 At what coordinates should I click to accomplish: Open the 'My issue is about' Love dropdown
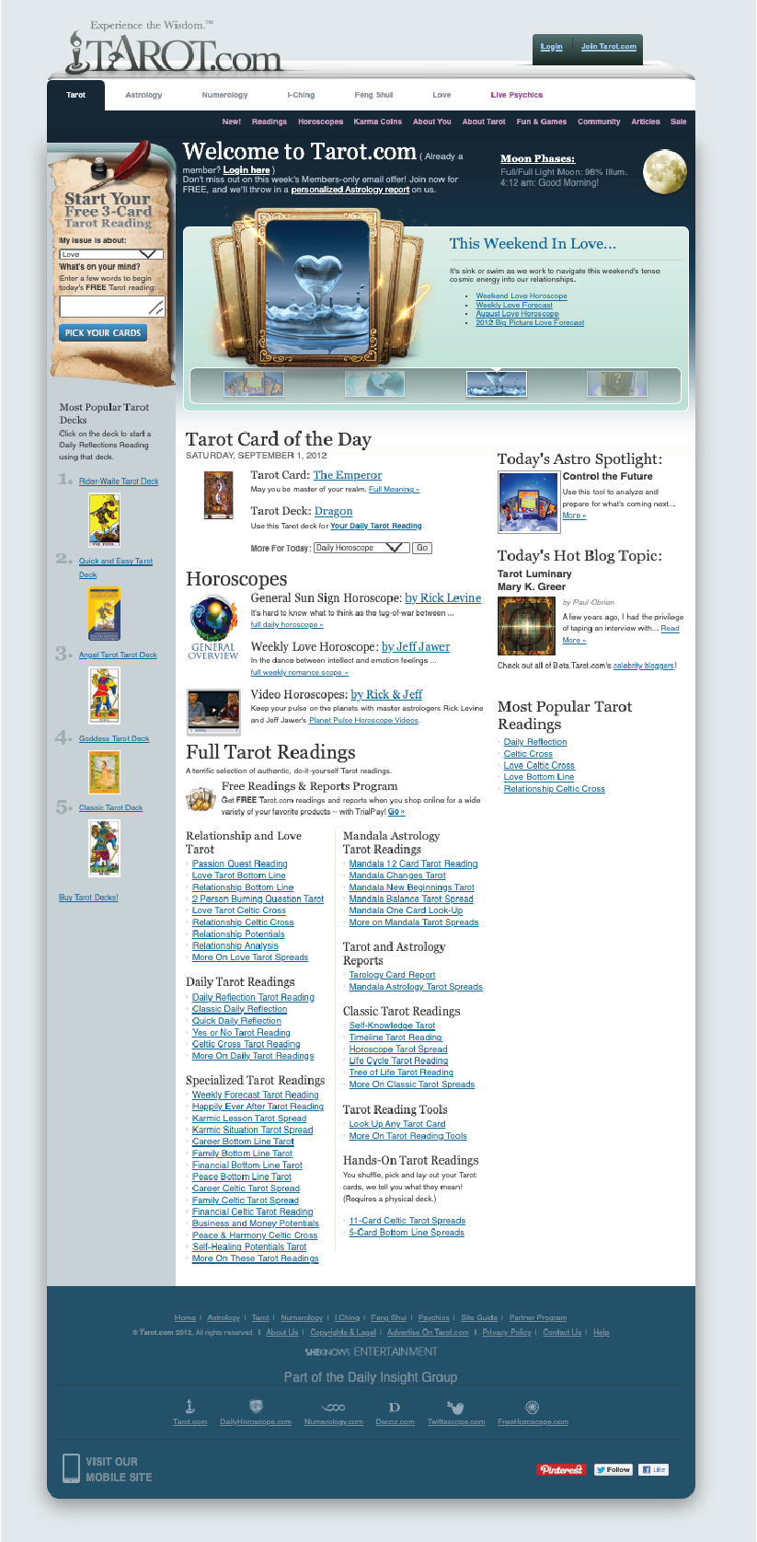[x=111, y=254]
